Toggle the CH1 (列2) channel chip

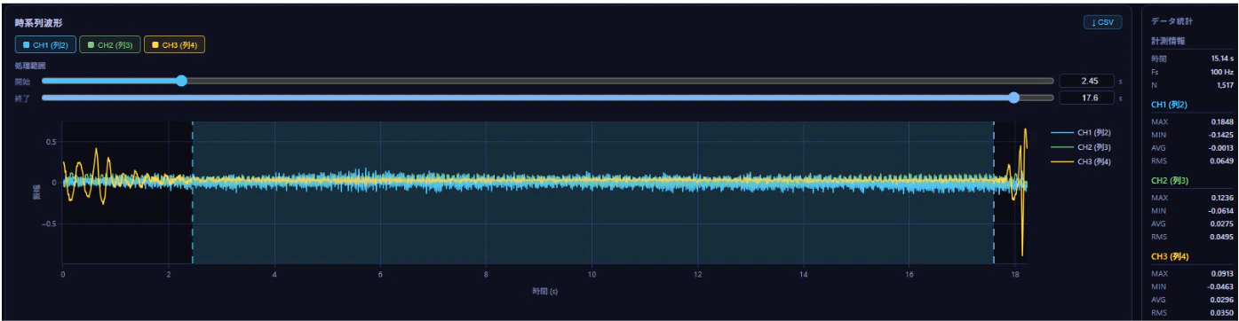tap(45, 44)
